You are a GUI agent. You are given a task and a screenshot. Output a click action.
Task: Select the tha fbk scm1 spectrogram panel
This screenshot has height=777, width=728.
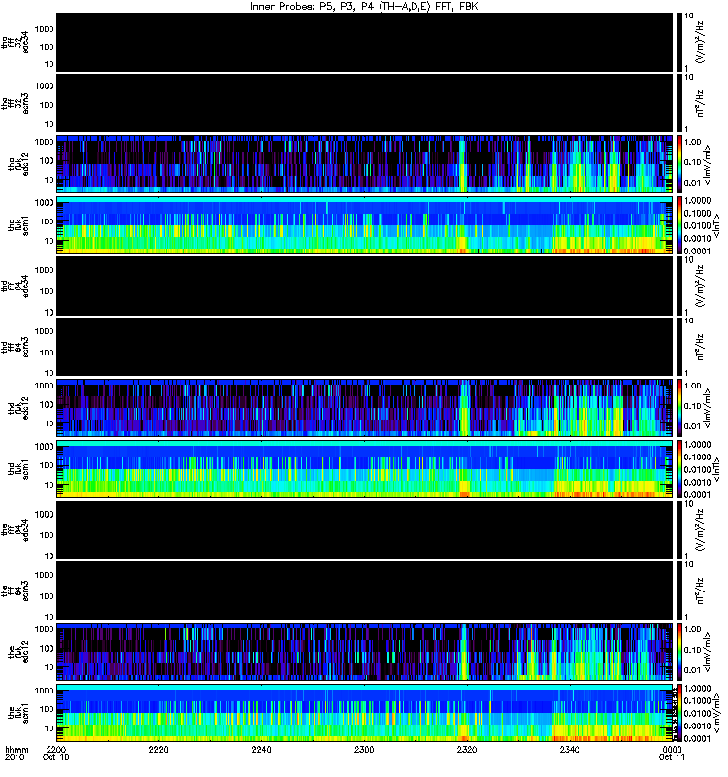click(x=365, y=225)
